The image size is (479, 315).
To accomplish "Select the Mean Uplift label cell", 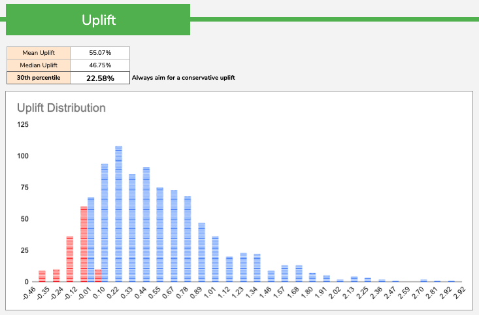I will 39,53.
